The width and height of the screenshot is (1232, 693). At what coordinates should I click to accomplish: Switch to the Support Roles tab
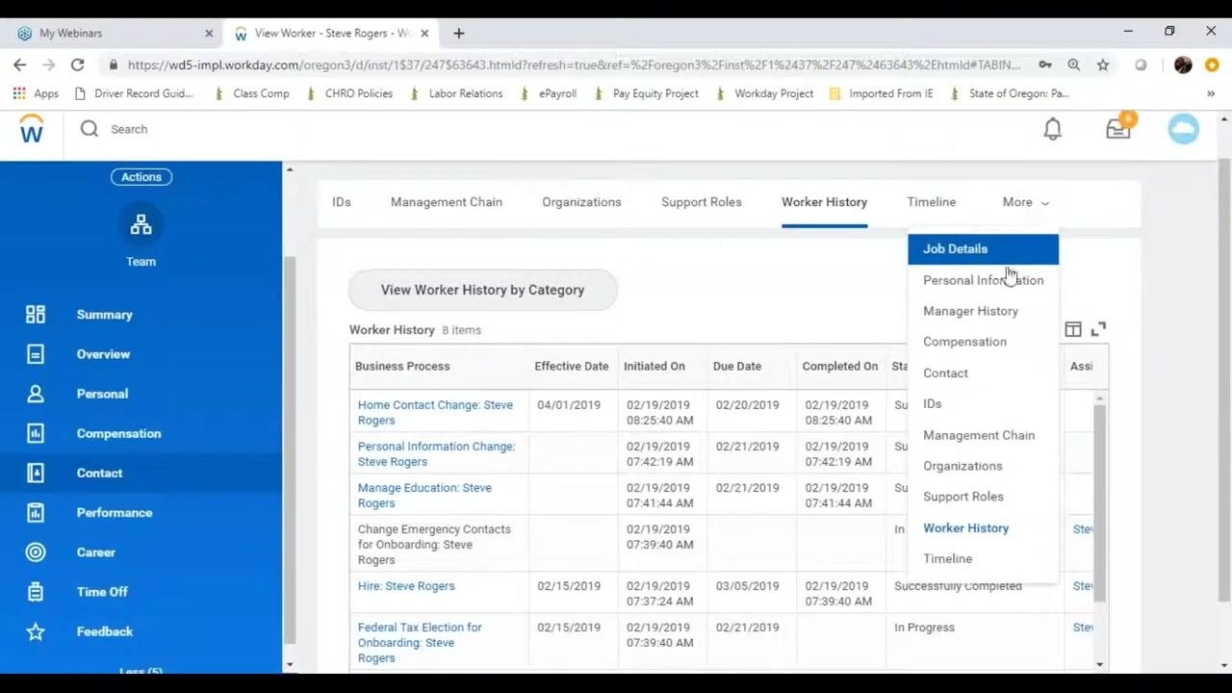tap(701, 202)
